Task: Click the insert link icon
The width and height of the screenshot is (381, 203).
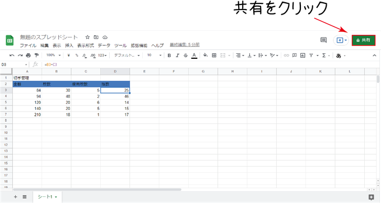Action: pyautogui.click(x=286, y=56)
